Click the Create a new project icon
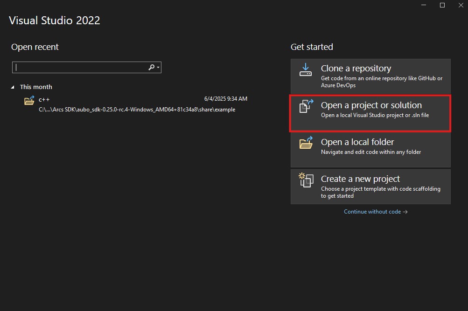The image size is (468, 311). tap(306, 180)
